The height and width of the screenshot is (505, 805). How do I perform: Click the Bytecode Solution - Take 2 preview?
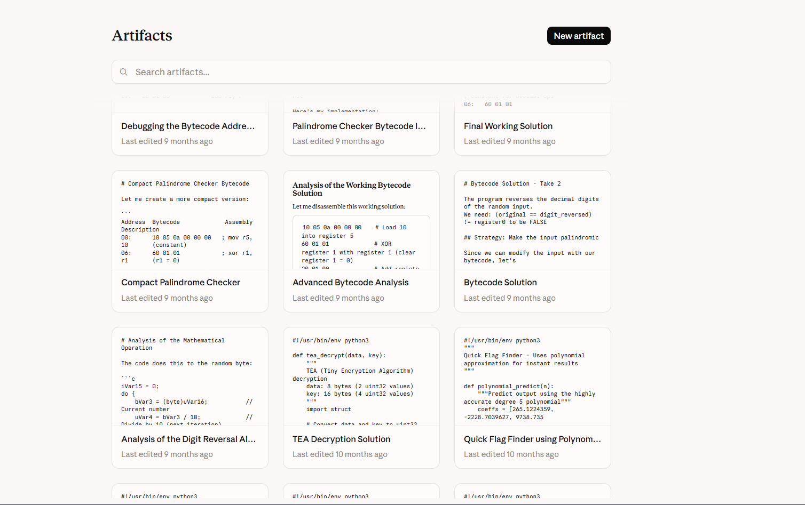(533, 220)
